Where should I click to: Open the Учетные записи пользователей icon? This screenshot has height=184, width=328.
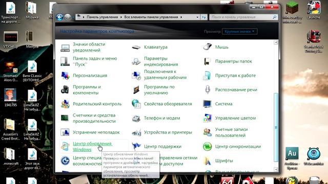[207, 132]
